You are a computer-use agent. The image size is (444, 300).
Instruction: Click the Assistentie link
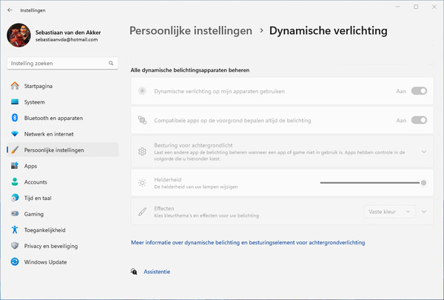pos(157,272)
